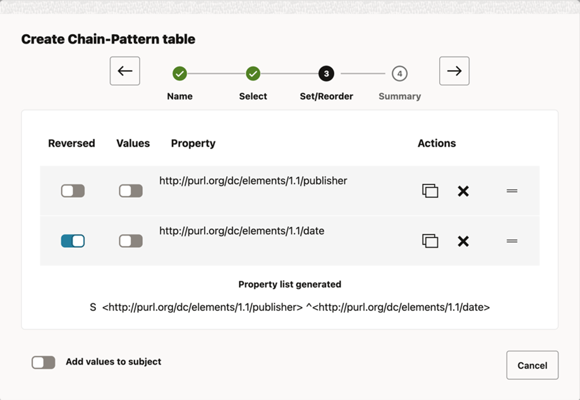Go to the Name step
Image resolution: width=580 pixels, height=400 pixels.
[179, 74]
